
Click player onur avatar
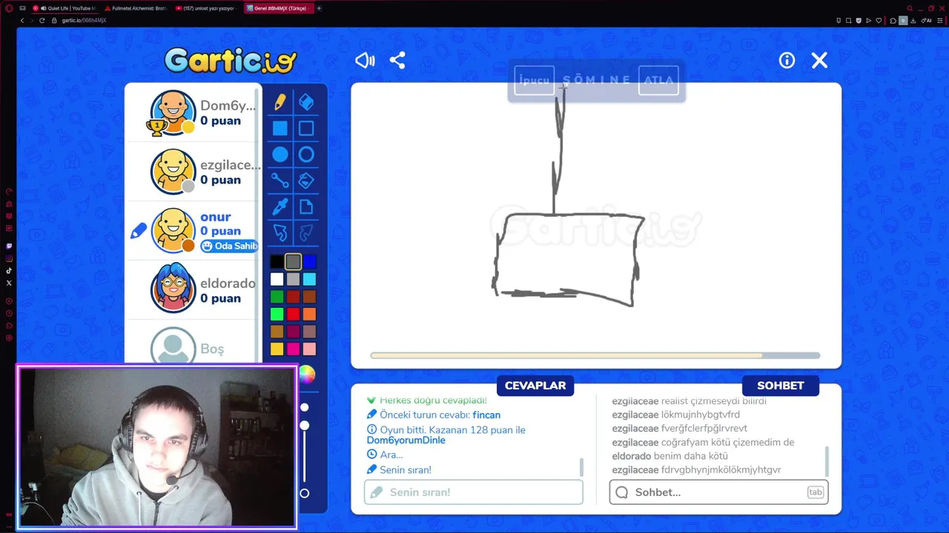173,230
